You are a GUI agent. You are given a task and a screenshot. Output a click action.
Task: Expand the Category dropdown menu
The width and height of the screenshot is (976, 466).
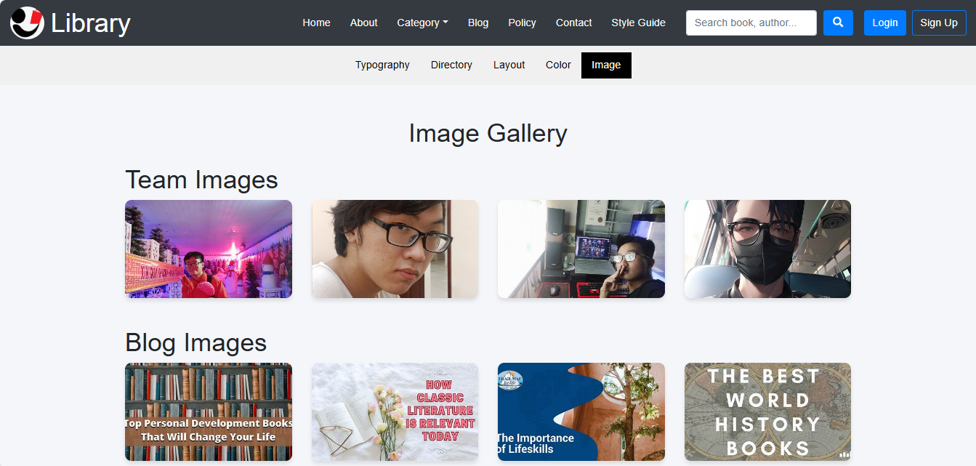tap(422, 23)
